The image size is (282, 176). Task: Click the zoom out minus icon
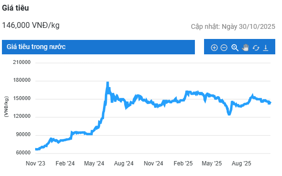pos(224,48)
